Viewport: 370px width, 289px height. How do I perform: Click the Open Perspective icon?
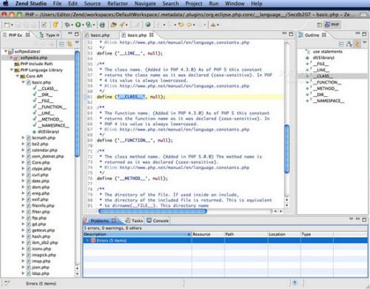point(320,24)
